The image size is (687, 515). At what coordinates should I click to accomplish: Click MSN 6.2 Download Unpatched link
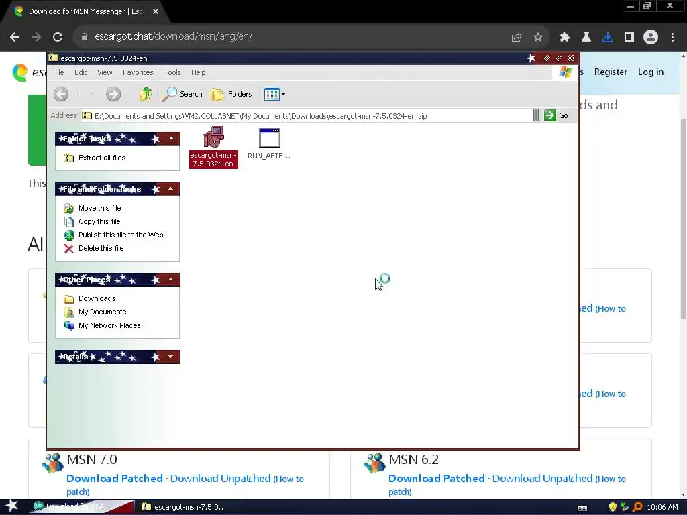[542, 479]
